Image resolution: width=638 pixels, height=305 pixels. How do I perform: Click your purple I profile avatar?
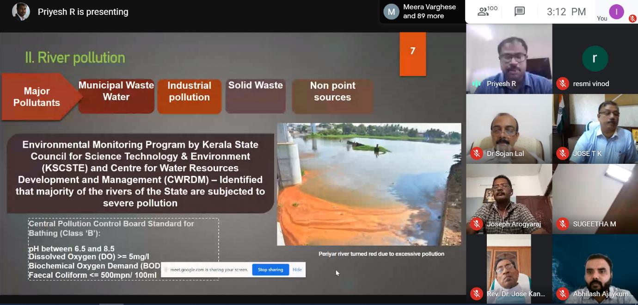[x=617, y=12]
